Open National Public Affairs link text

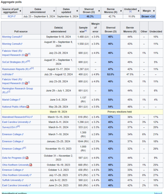tap(14, 107)
